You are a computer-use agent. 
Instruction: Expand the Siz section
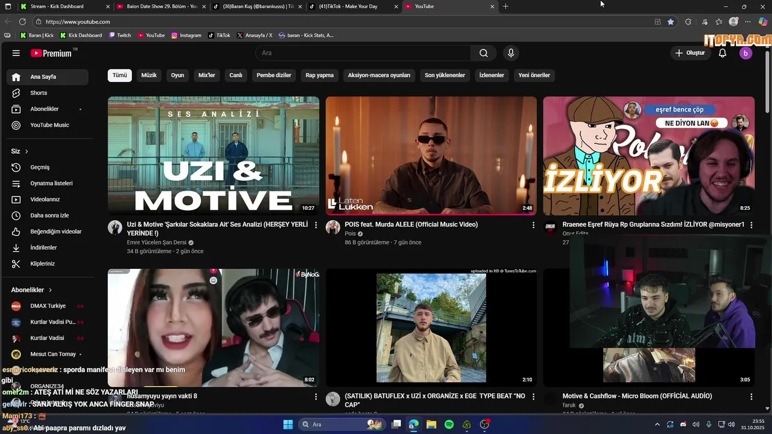[x=20, y=151]
